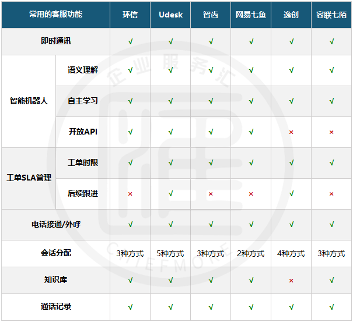This screenshot has width=353, height=322.
Task: Click the check mark for 逸创 后续跟进
Action: [x=291, y=193]
